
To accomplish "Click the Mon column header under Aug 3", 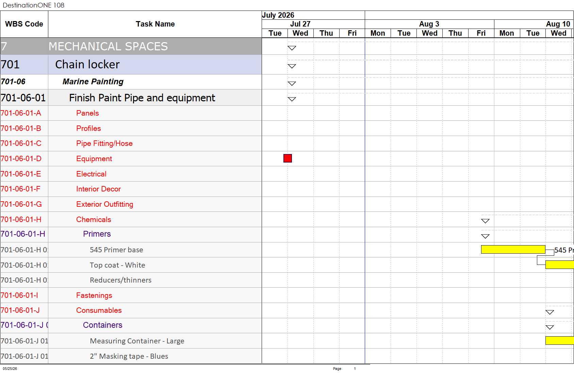I will click(x=378, y=33).
